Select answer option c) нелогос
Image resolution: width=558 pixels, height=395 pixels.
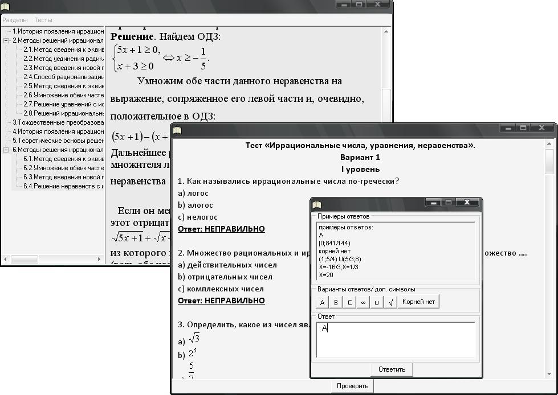[x=198, y=217]
